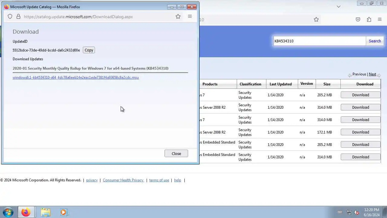Sort by the Classification column header
This screenshot has width=387, height=218.
coord(250,84)
